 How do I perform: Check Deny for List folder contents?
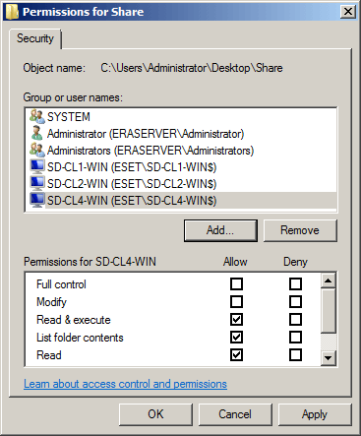tap(295, 338)
